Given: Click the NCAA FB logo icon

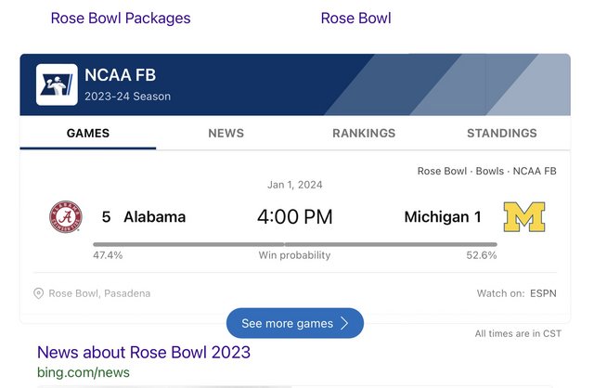Looking at the screenshot, I should (57, 84).
